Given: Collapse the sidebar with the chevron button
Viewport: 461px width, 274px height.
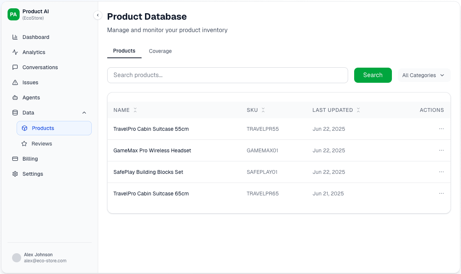Looking at the screenshot, I should pyautogui.click(x=98, y=15).
